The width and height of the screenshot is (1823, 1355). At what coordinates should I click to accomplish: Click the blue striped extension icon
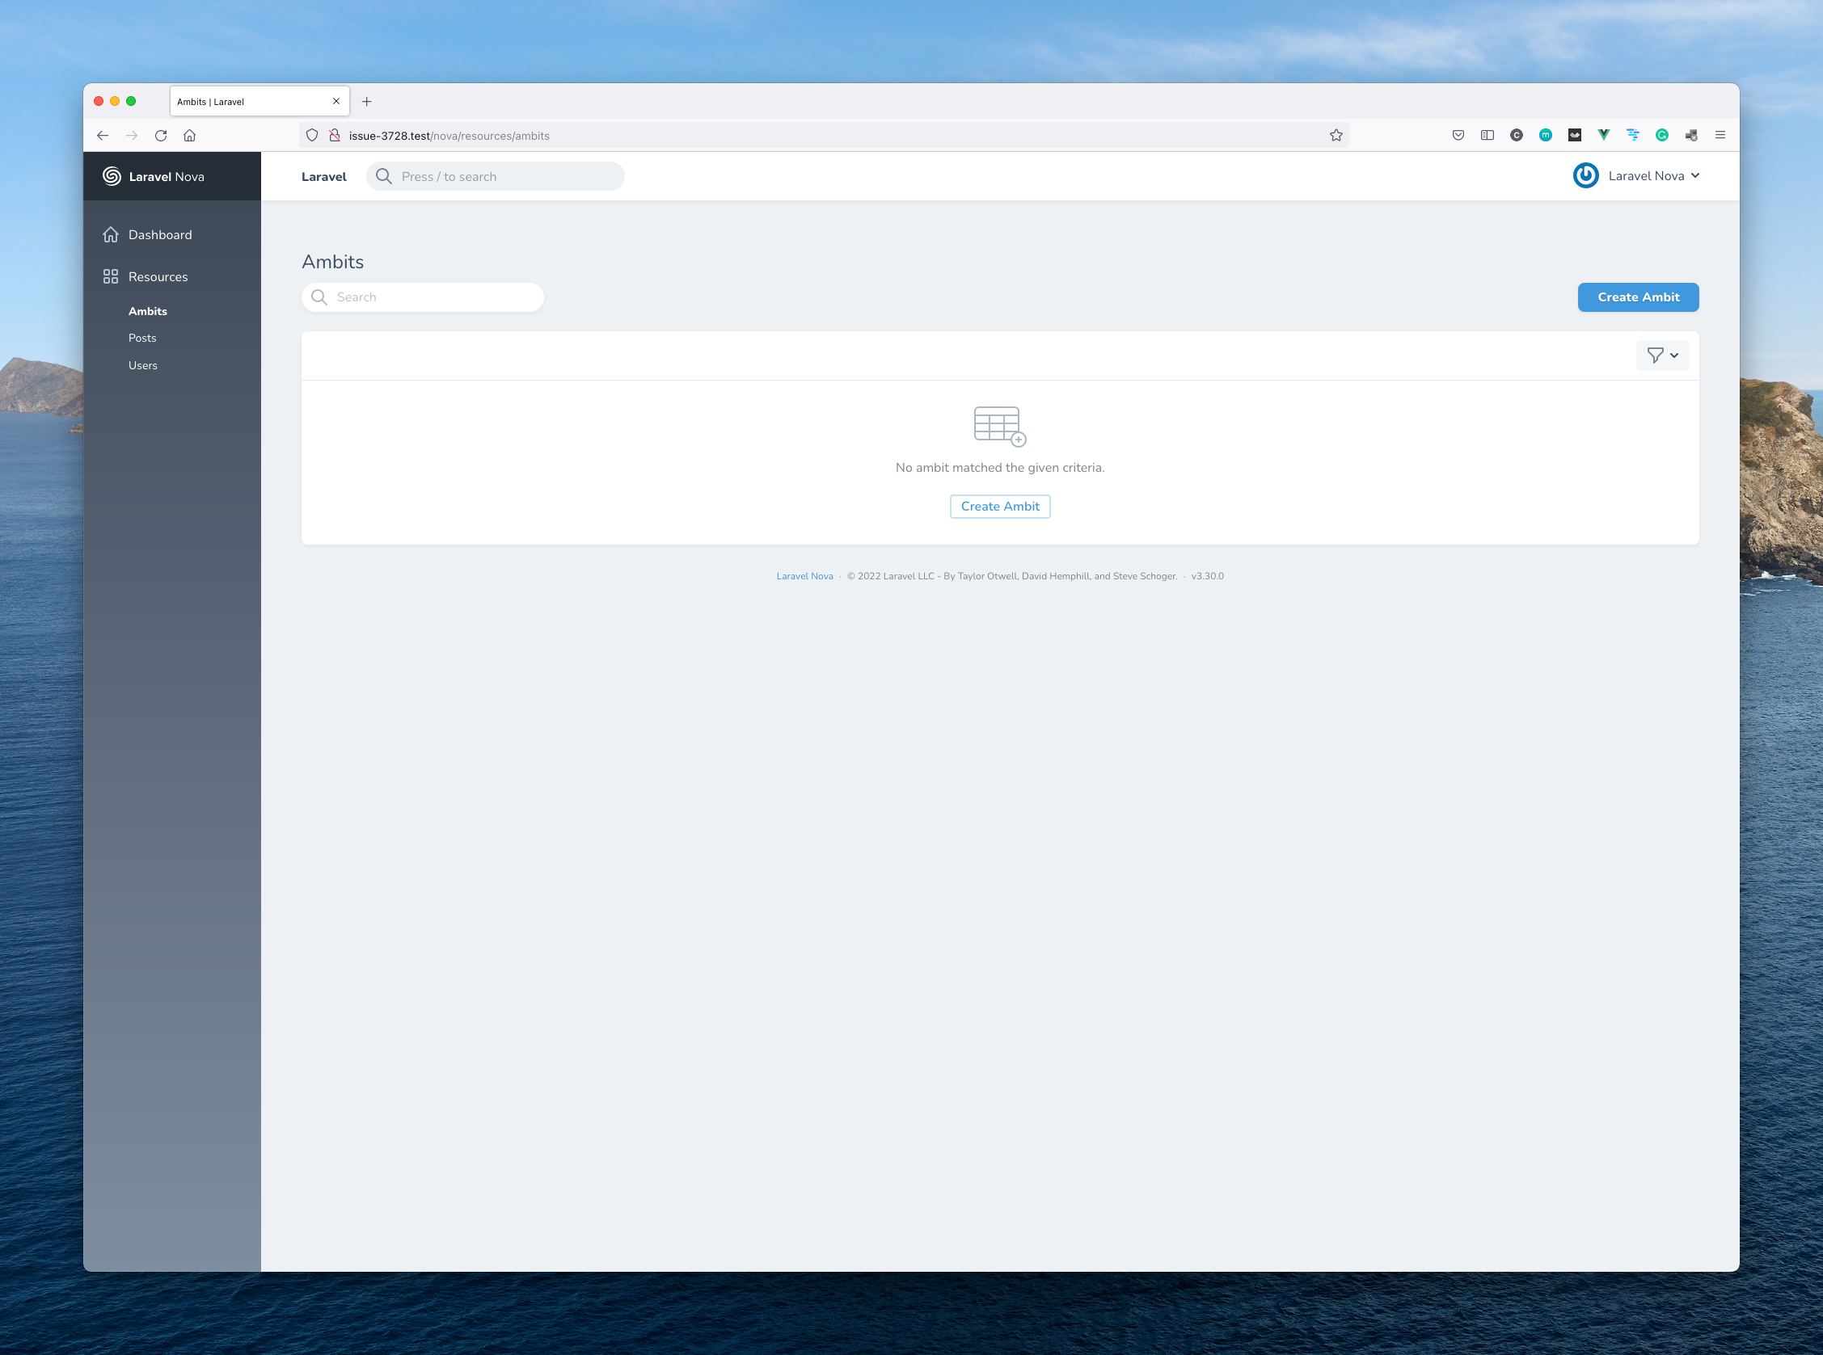pyautogui.click(x=1633, y=135)
